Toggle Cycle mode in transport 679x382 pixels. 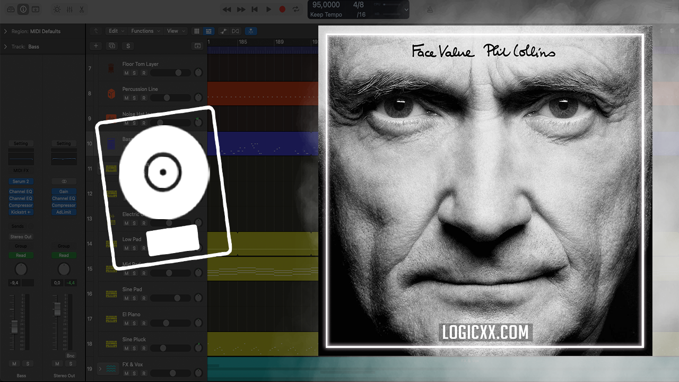pyautogui.click(x=296, y=10)
